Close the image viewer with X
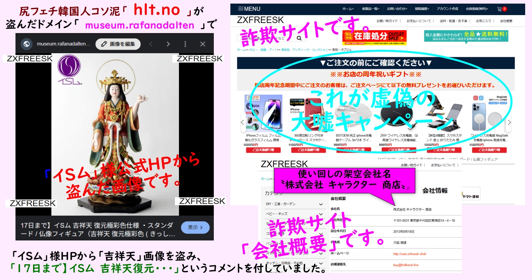This screenshot has height=280, width=532. [203, 44]
